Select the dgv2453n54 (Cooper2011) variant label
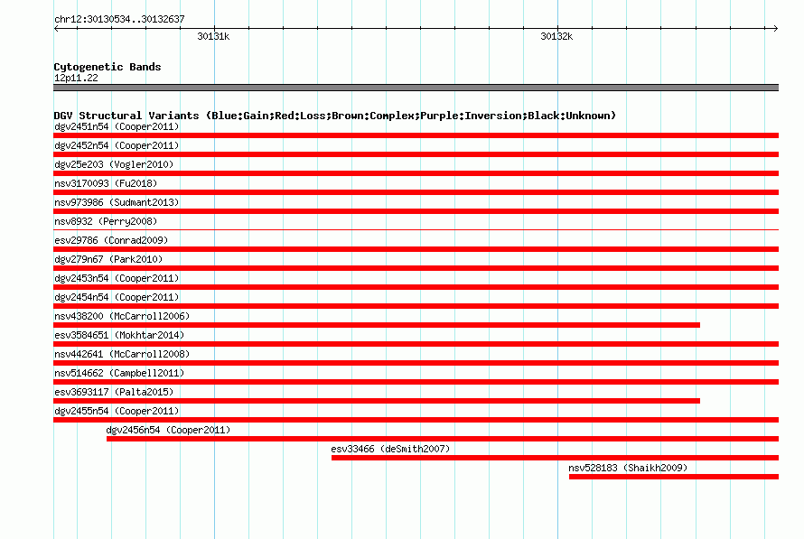Image resolution: width=804 pixels, height=539 pixels. pos(117,278)
